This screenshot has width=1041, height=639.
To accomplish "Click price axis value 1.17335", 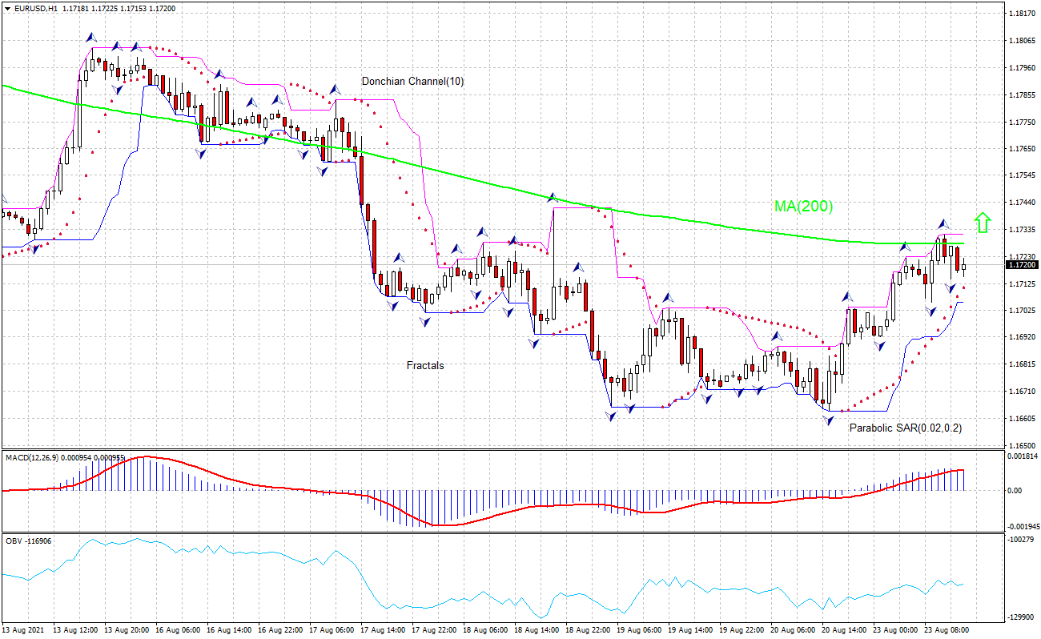I will tap(1022, 230).
